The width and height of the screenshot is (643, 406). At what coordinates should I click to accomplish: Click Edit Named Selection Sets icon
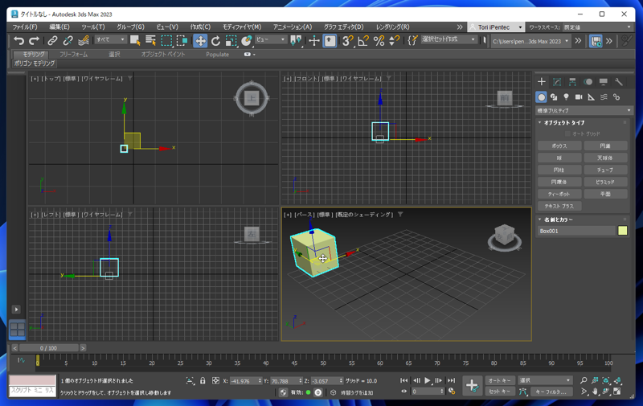(412, 40)
